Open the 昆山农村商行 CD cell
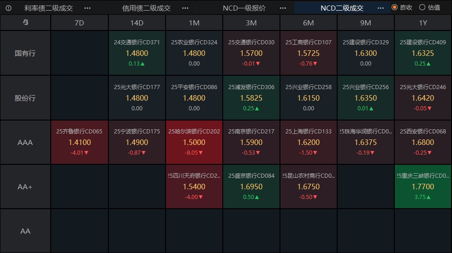This screenshot has width=452, height=253. pos(309,187)
